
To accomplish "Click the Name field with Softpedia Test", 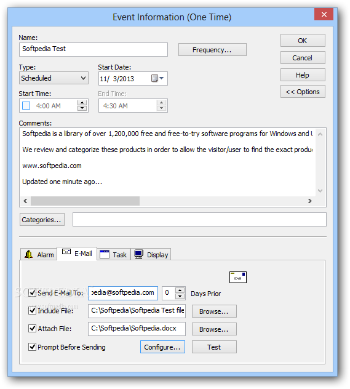I will coord(93,49).
